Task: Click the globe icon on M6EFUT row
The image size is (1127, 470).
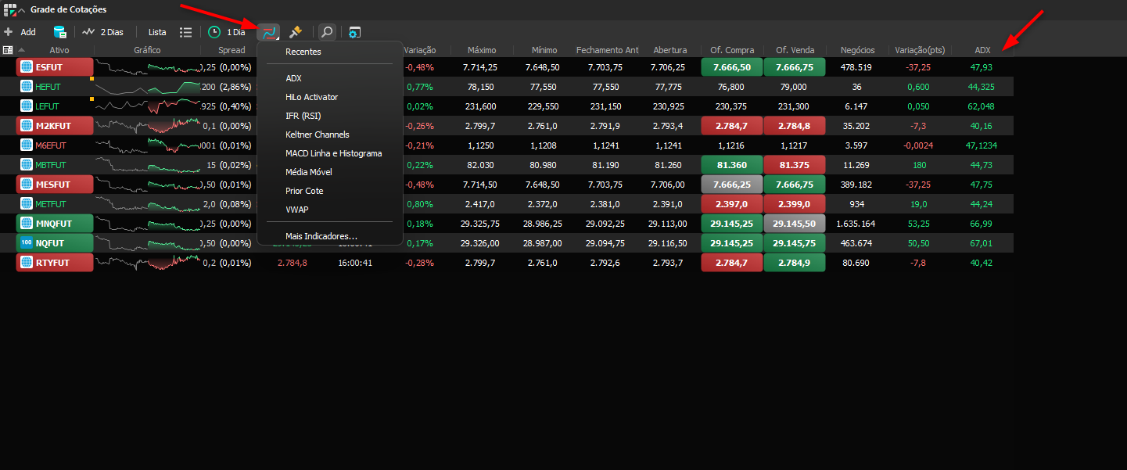Action: pos(26,145)
